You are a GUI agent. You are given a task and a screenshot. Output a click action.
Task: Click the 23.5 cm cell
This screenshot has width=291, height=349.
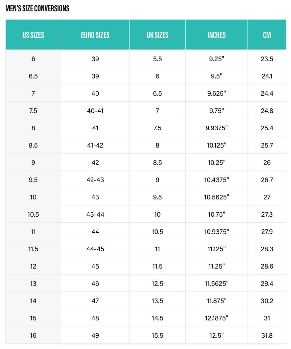tap(267, 59)
